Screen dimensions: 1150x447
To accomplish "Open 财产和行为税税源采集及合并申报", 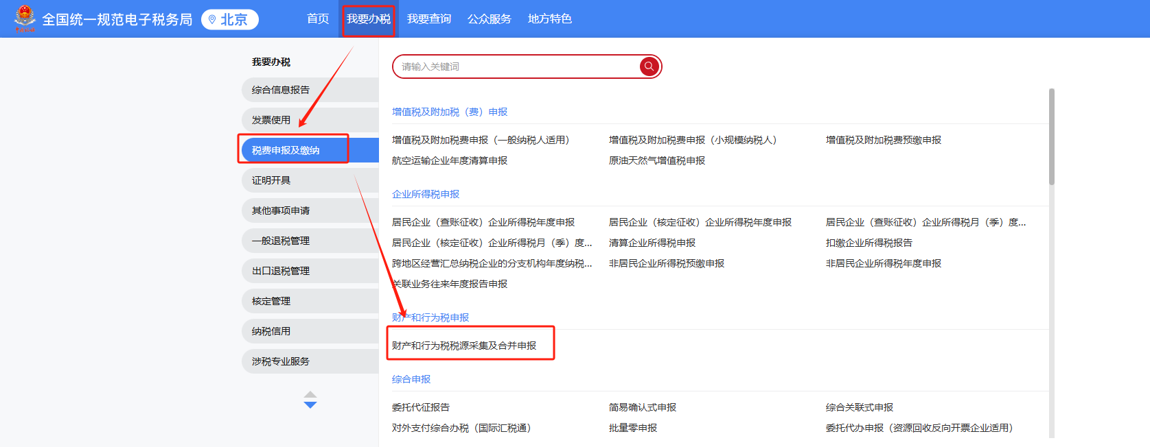I will point(464,346).
